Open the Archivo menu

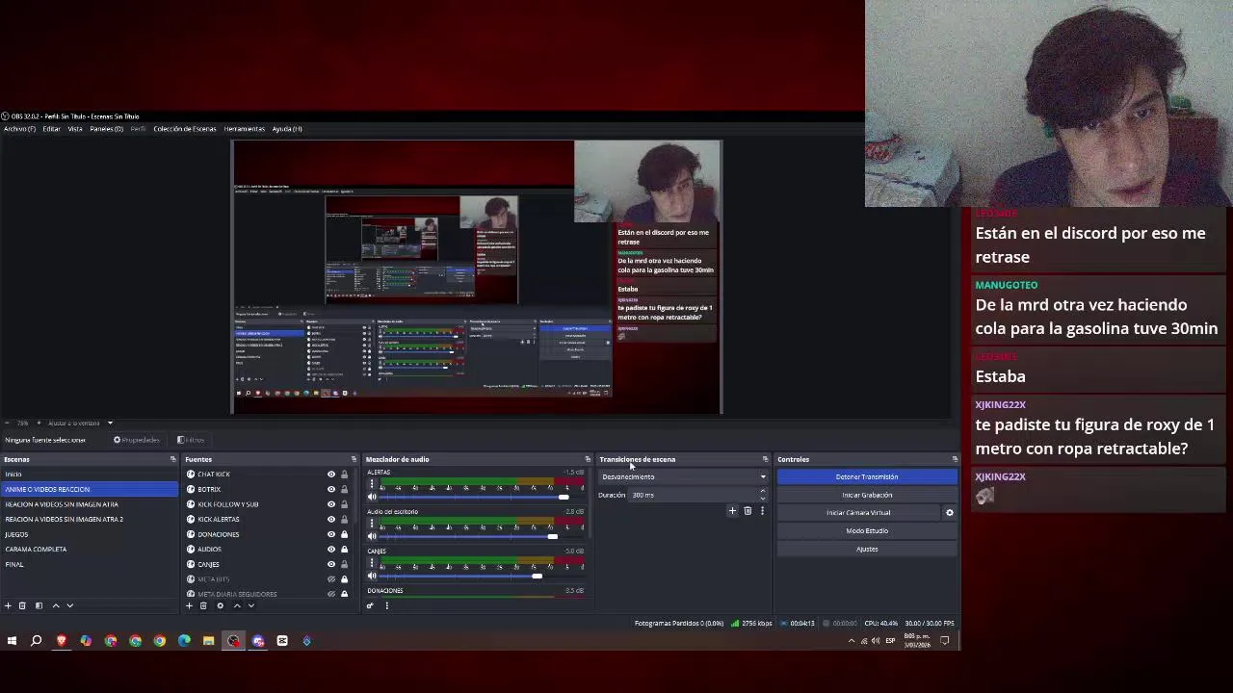(19, 129)
